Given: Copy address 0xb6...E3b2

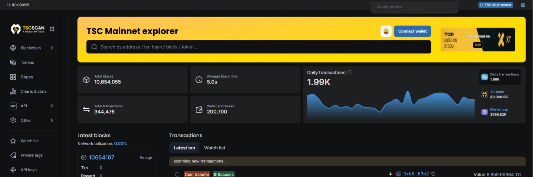Looking at the screenshot, I should (x=433, y=174).
